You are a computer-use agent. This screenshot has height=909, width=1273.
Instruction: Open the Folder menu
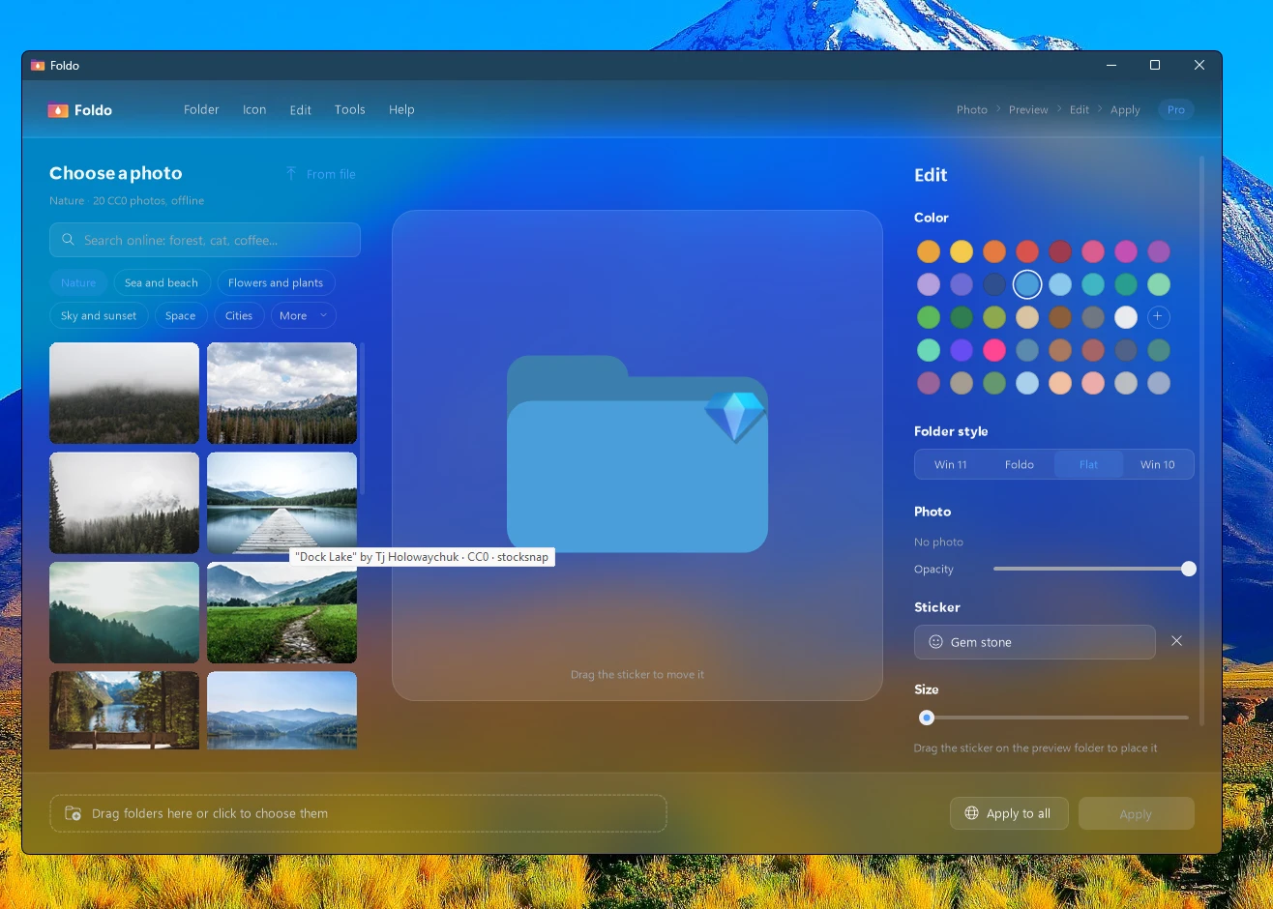pos(201,109)
